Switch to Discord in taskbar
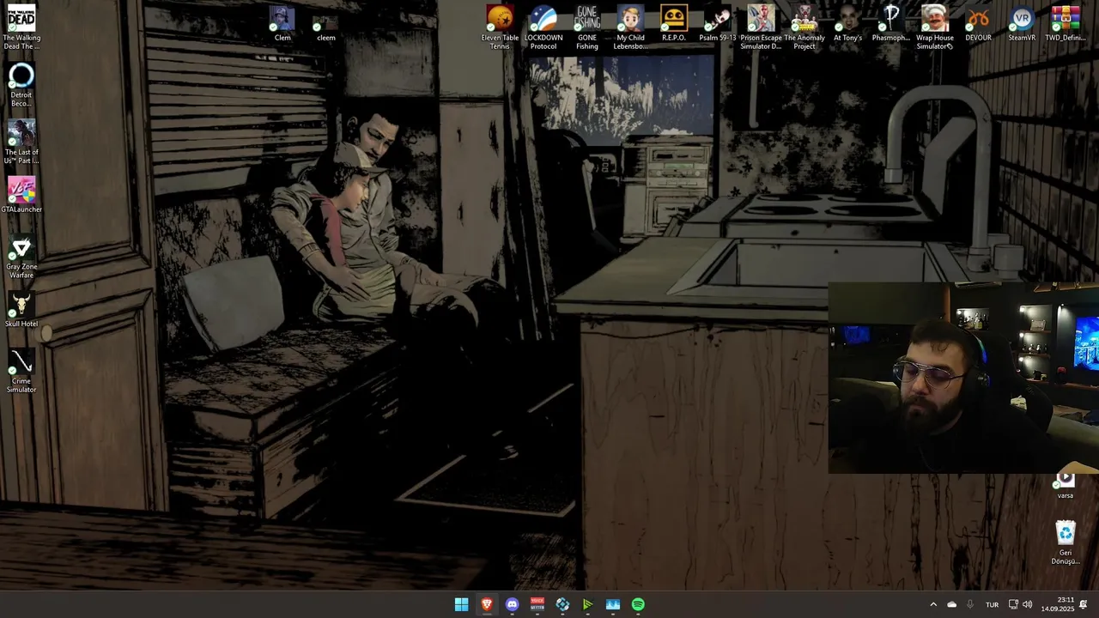 pyautogui.click(x=512, y=604)
